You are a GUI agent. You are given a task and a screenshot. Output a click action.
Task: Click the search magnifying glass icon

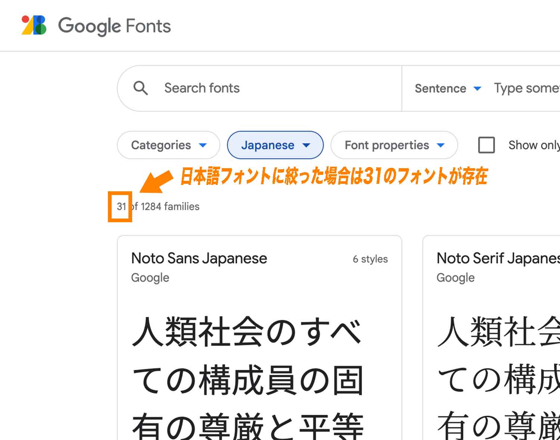[140, 88]
